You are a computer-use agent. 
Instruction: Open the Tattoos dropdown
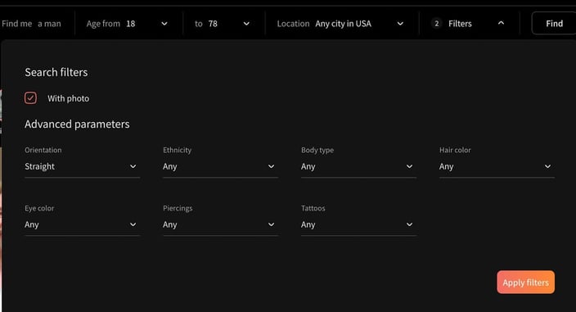358,224
